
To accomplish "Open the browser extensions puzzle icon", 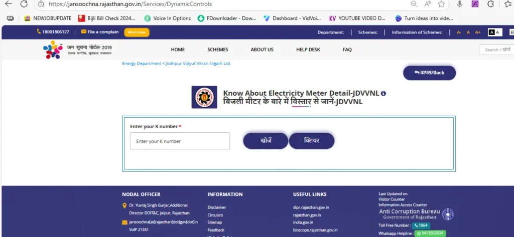I will 490,4.
